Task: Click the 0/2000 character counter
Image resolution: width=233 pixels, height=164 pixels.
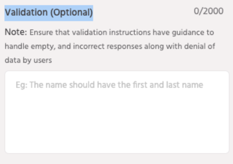Action: [208, 11]
